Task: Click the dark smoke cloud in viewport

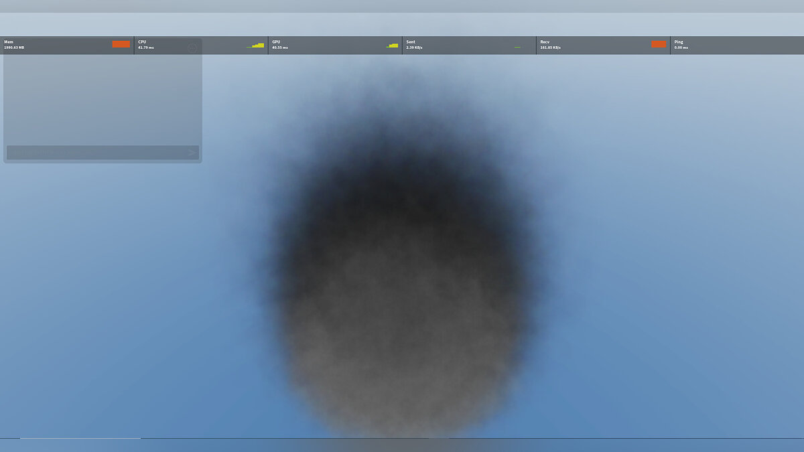Action: pyautogui.click(x=402, y=254)
